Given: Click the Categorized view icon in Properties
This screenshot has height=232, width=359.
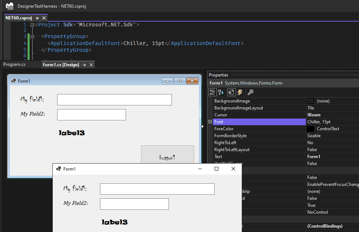Looking at the screenshot, I should [x=213, y=92].
